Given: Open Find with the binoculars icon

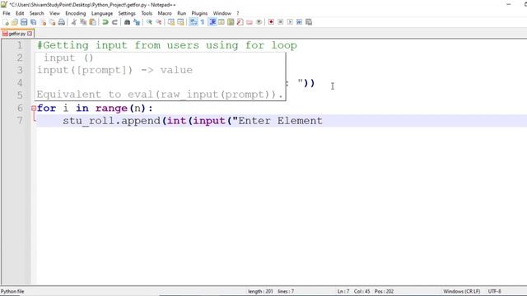Looking at the screenshot, I should [x=127, y=22].
